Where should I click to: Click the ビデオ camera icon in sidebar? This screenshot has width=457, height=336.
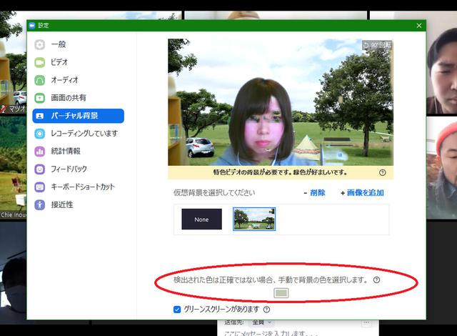coord(40,62)
